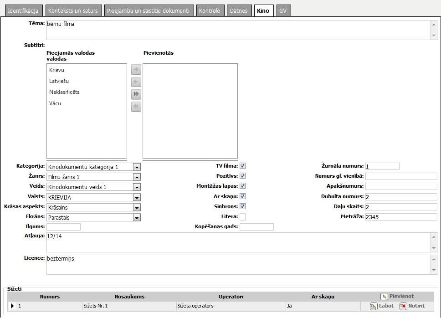
Task: Switch to the Identifikācija tab
Action: pos(23,10)
